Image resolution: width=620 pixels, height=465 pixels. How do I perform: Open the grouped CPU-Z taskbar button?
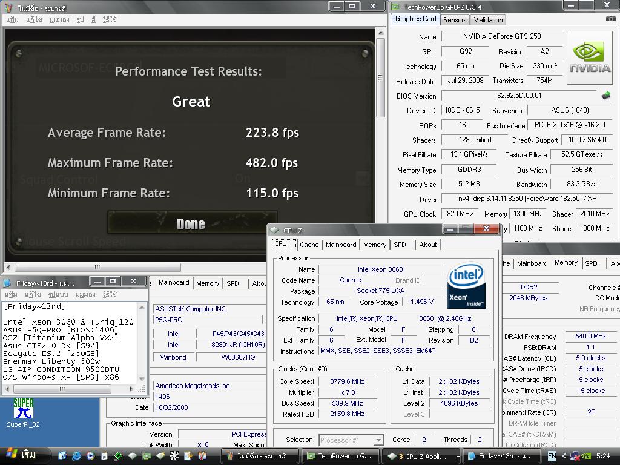tap(421, 456)
